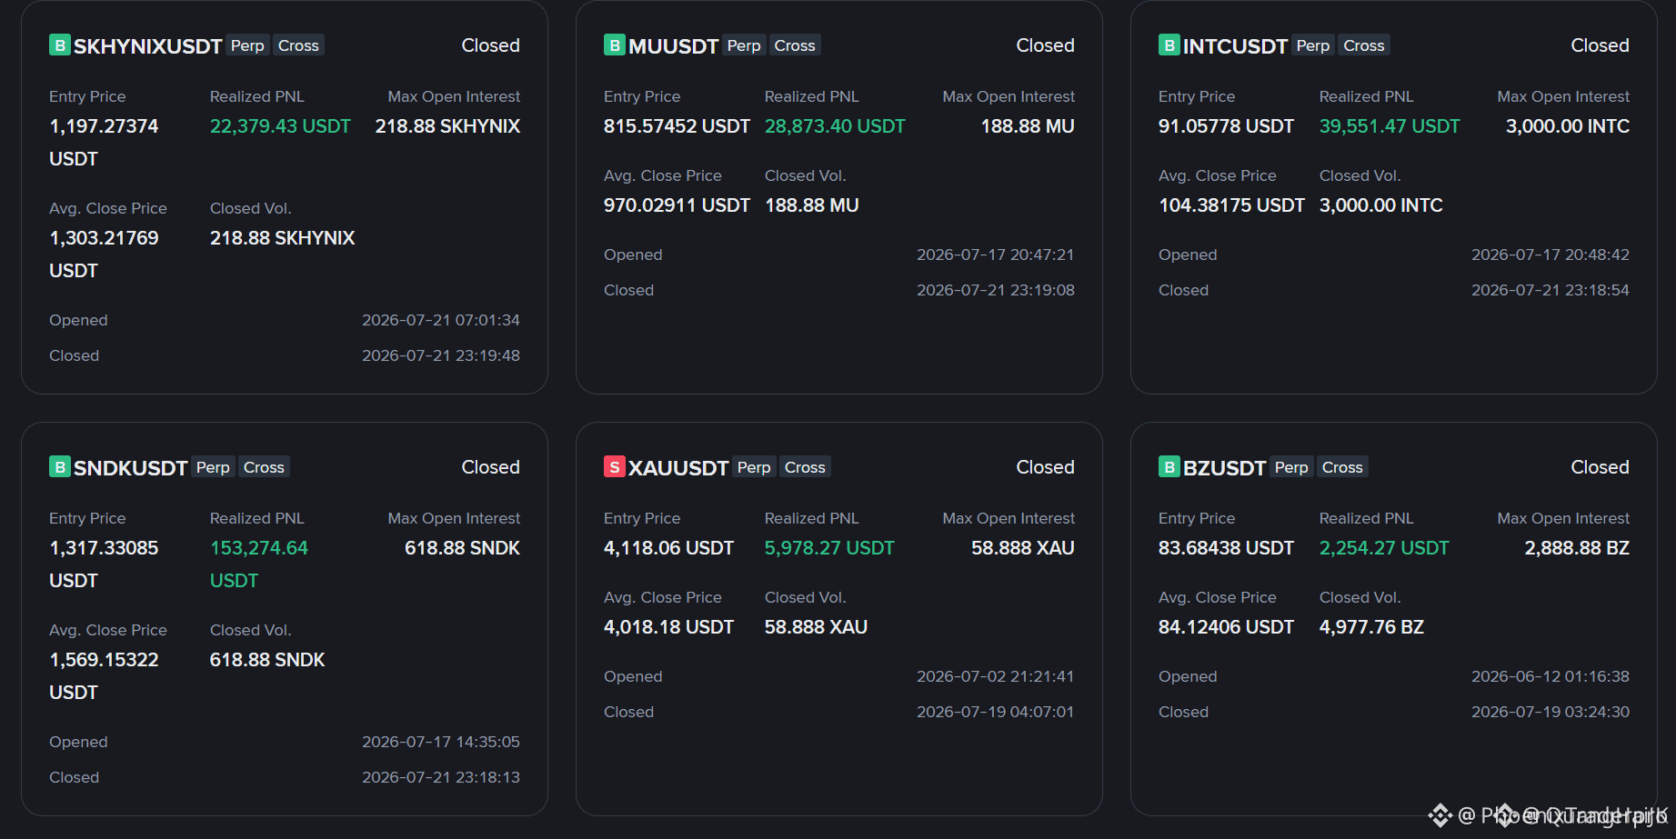The image size is (1676, 839).
Task: Select the Cross tag on MUUSDT card
Action: (795, 45)
